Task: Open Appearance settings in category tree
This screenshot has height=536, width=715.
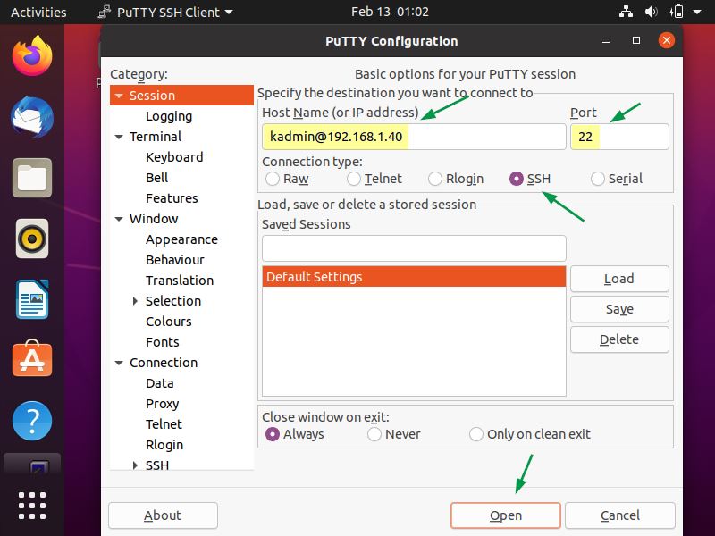Action: tap(181, 239)
